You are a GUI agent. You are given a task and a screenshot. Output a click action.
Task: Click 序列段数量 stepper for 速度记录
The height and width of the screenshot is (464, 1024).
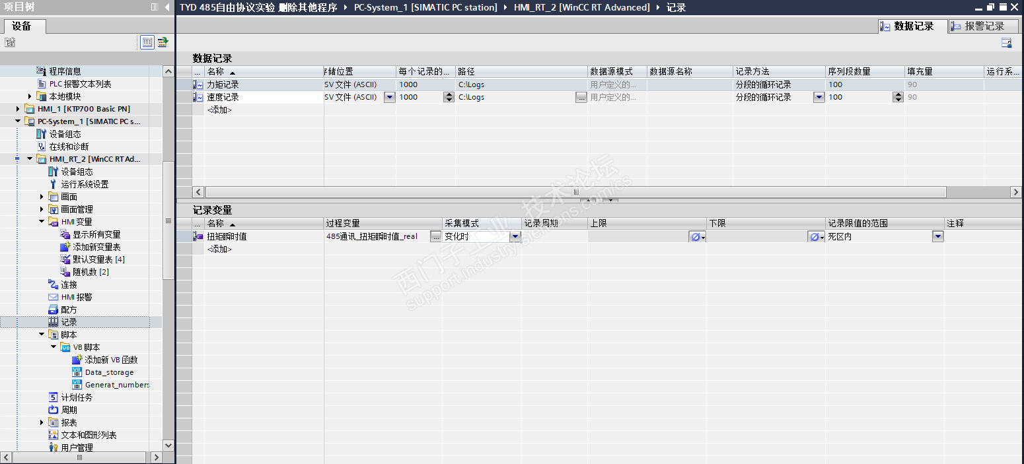(x=898, y=97)
